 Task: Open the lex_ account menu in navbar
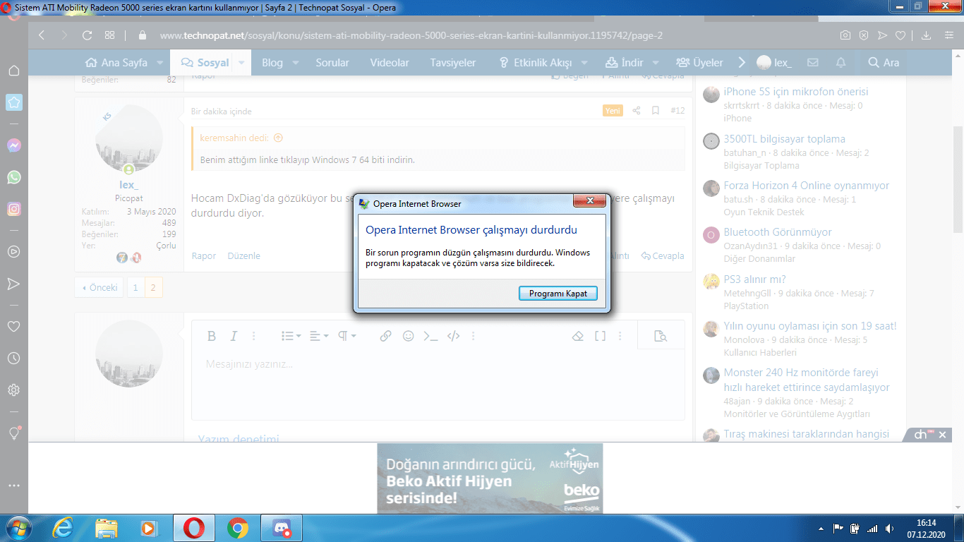pyautogui.click(x=774, y=63)
